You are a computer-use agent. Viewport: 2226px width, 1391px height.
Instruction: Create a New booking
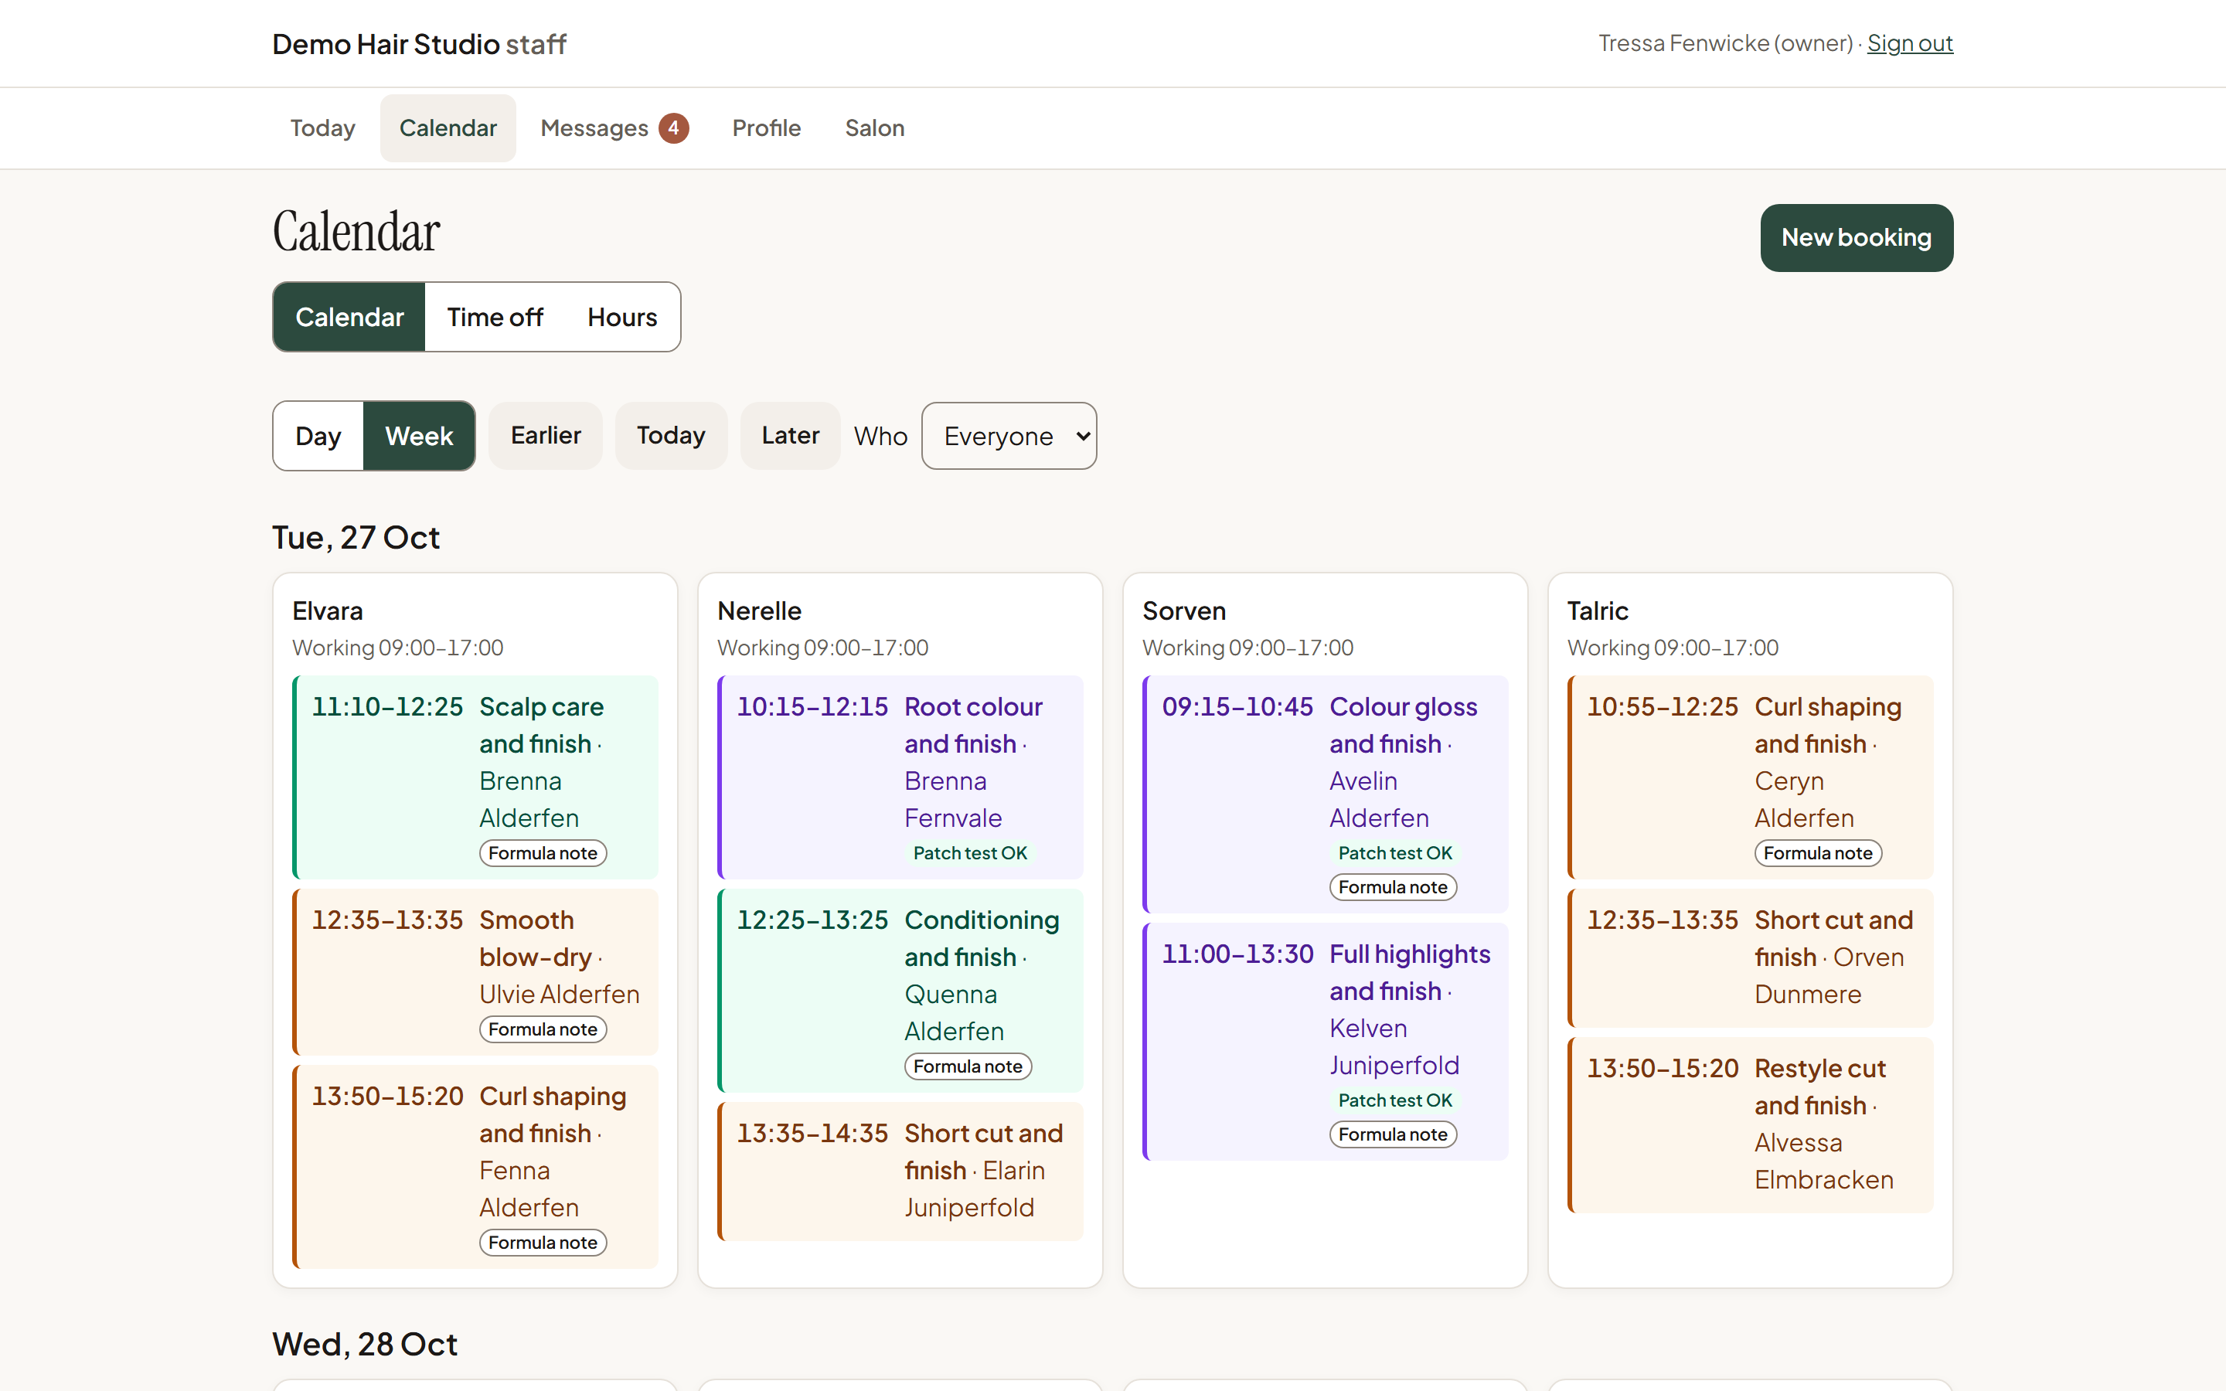[1857, 237]
